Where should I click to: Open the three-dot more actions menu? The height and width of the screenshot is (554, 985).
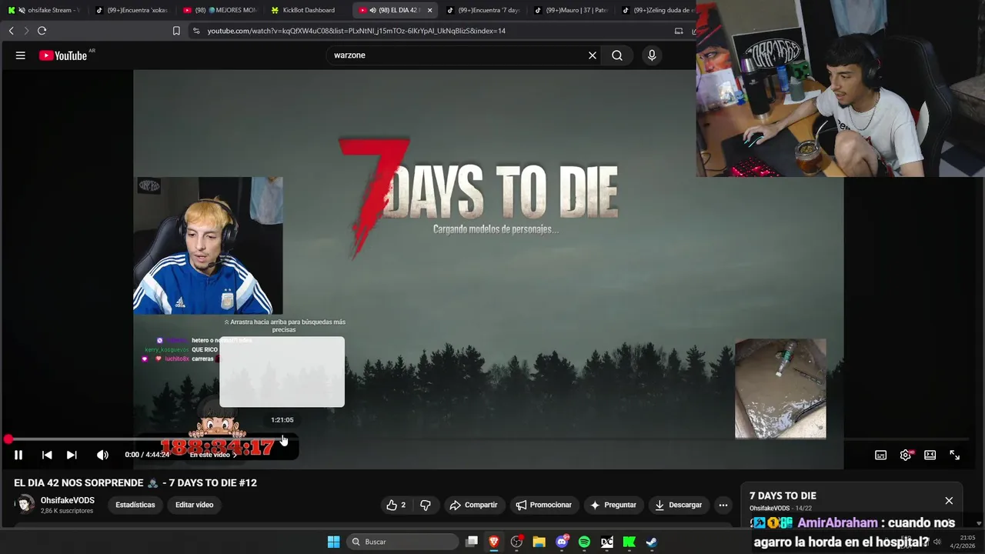coord(723,505)
